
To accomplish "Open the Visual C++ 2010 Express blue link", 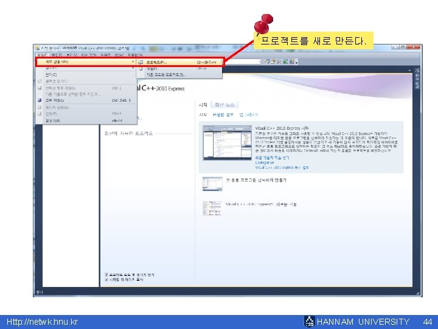I will coord(282,168).
